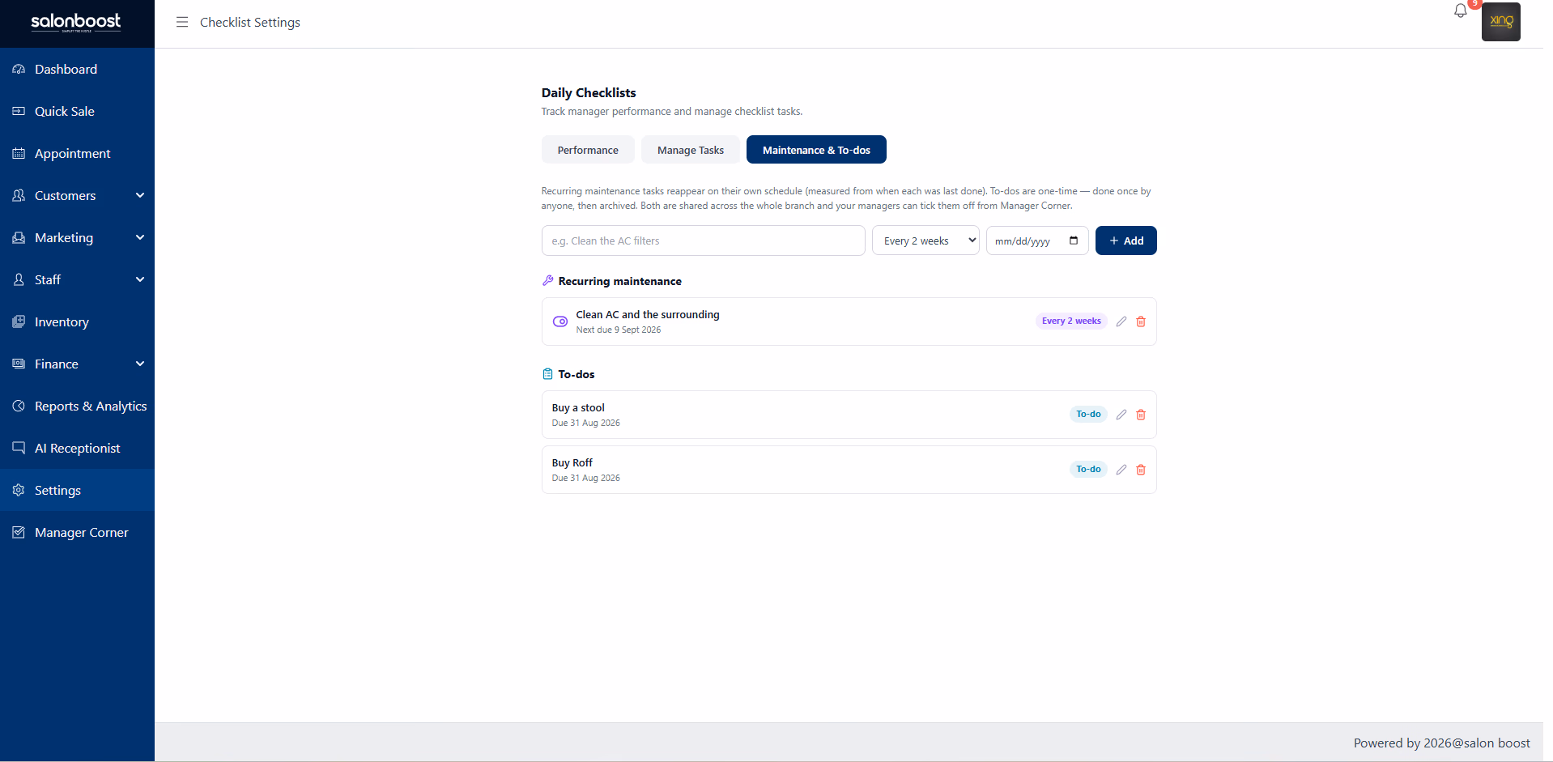
Task: Open the notifications bell
Action: (x=1461, y=11)
